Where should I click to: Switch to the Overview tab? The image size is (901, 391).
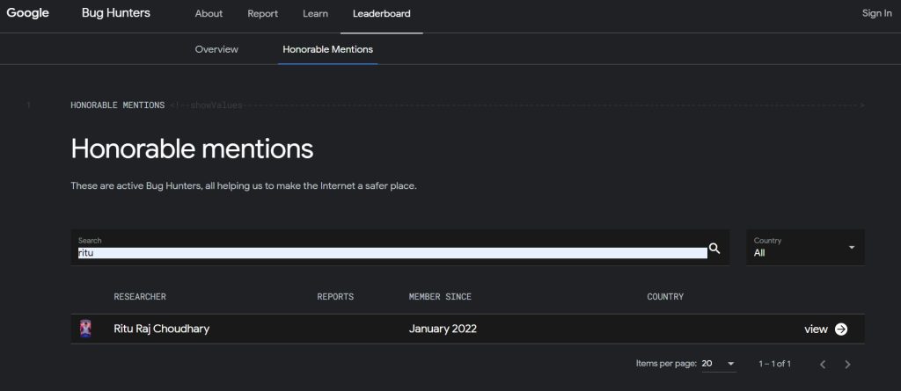(x=216, y=49)
